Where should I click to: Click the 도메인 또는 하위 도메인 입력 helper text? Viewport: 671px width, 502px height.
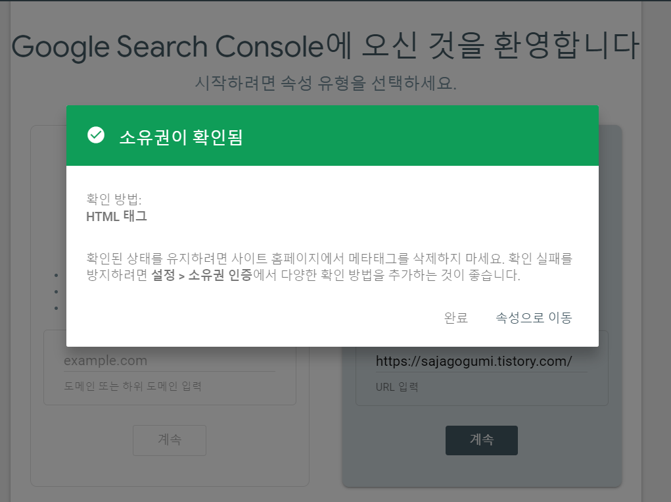click(x=133, y=386)
